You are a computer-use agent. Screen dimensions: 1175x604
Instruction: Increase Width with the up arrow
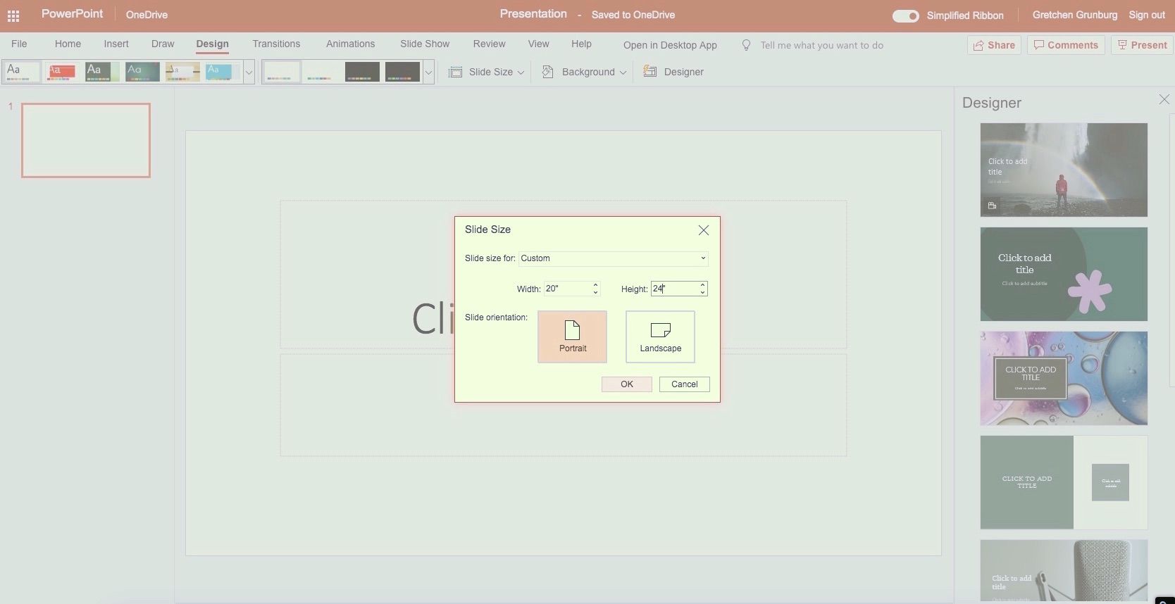point(595,285)
